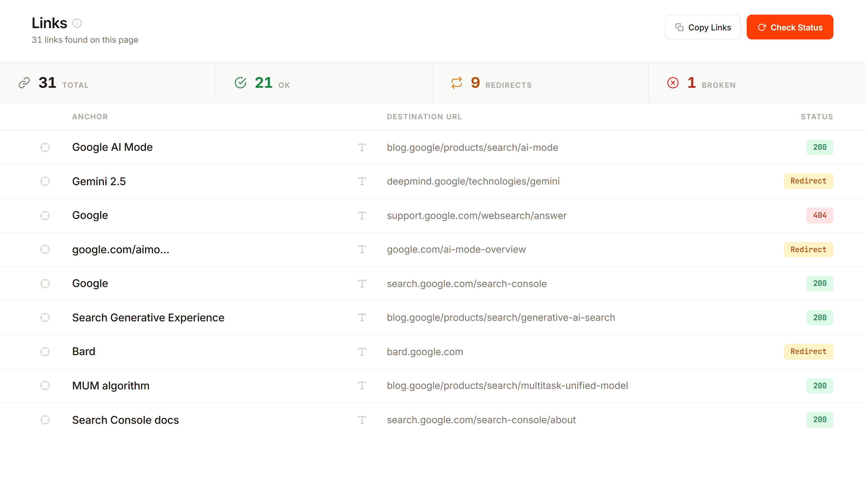Filter by Redirects showing 9
Screen dimensions: 865x484
540,83
